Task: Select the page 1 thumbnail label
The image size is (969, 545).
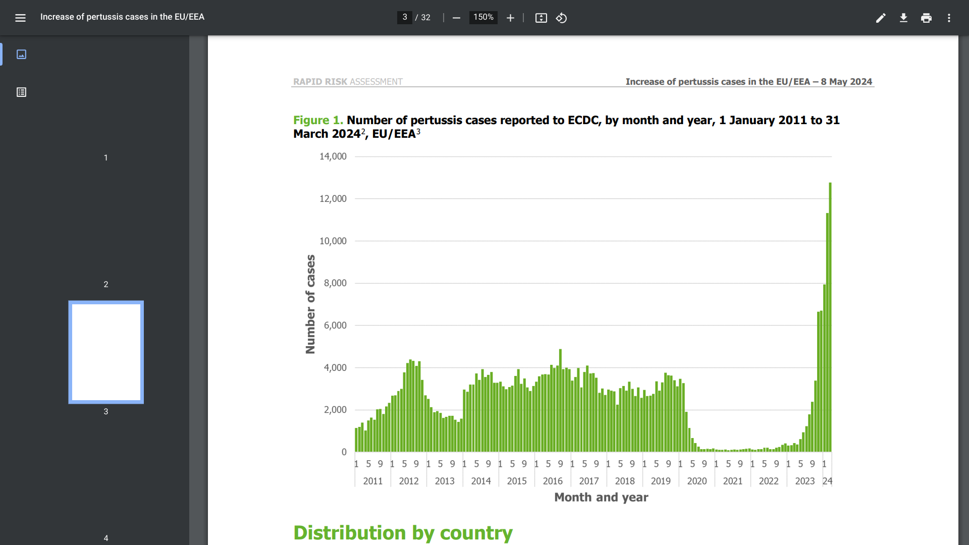Action: (106, 157)
